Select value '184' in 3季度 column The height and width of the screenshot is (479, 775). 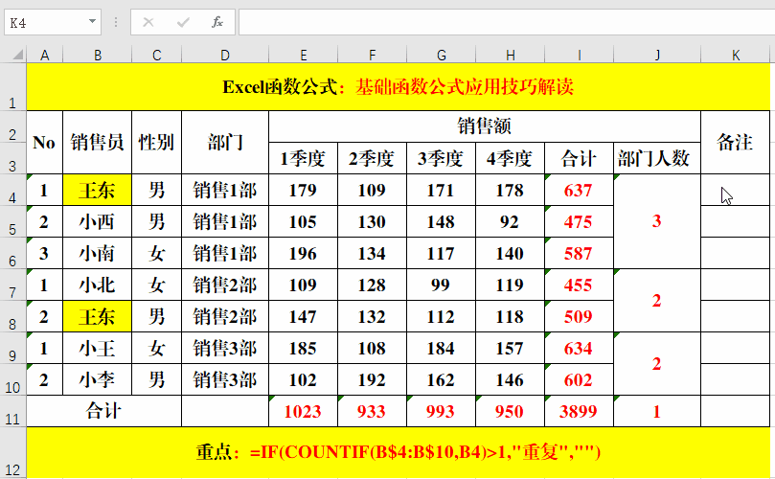click(x=441, y=348)
